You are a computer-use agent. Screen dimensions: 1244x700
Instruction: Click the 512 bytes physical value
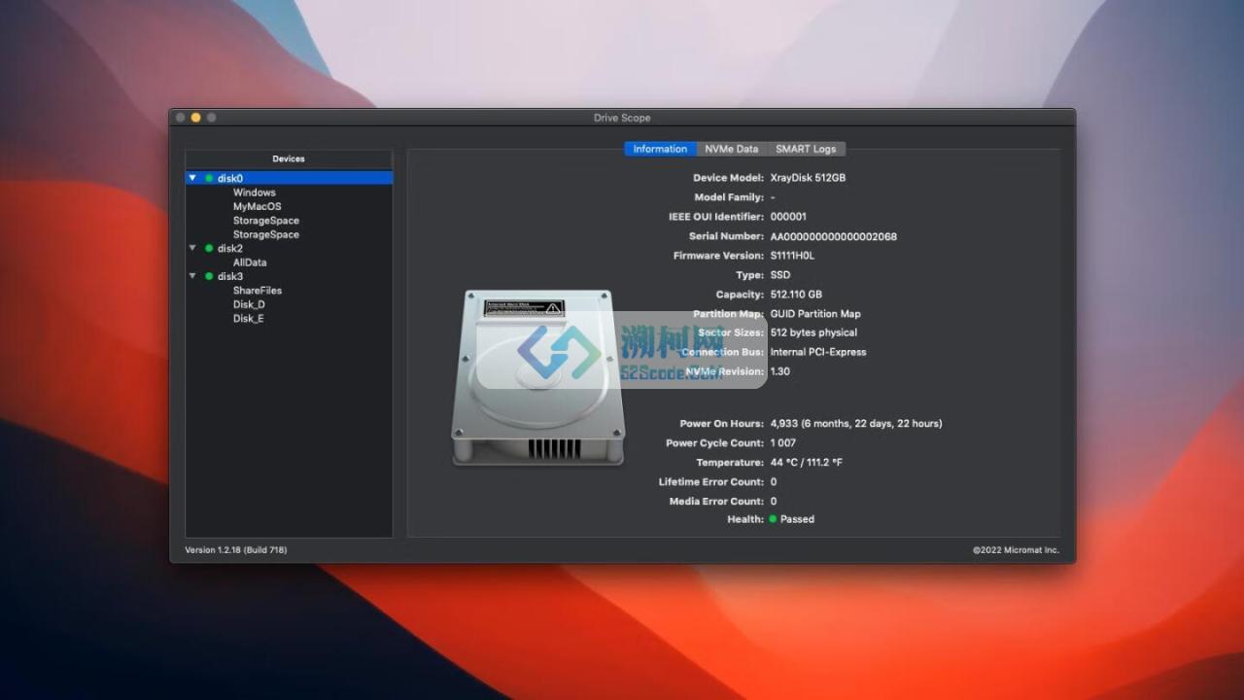(813, 332)
